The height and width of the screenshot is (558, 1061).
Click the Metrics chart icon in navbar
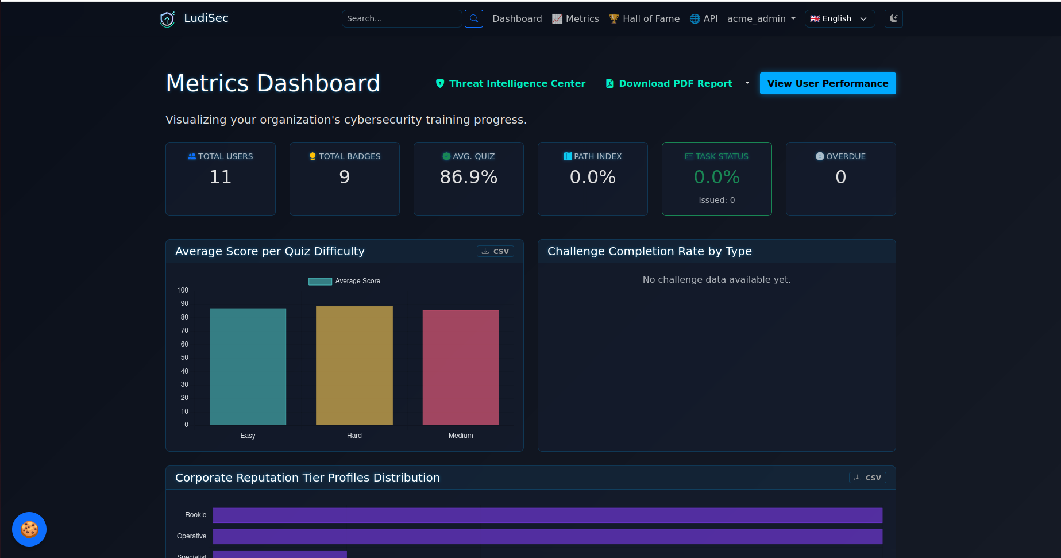(x=557, y=18)
